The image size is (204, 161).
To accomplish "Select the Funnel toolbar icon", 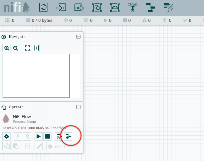I will [133, 7].
